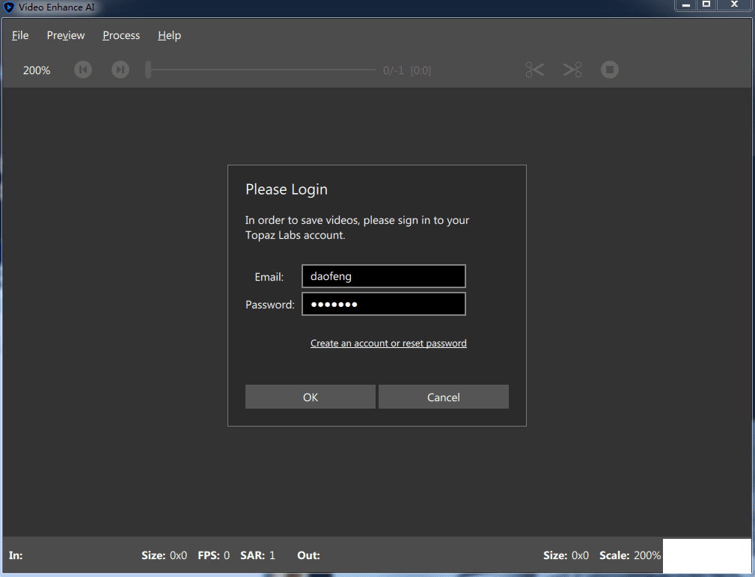This screenshot has height=577, width=755.
Task: Click the Password input field
Action: tap(384, 304)
